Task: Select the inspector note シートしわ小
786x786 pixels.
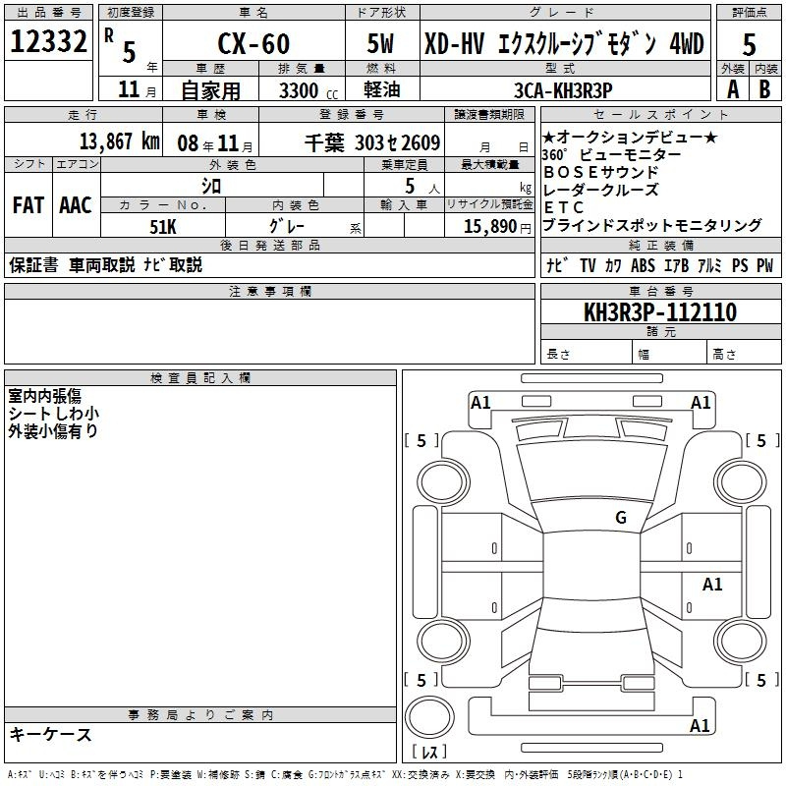Action: pyautogui.click(x=54, y=414)
